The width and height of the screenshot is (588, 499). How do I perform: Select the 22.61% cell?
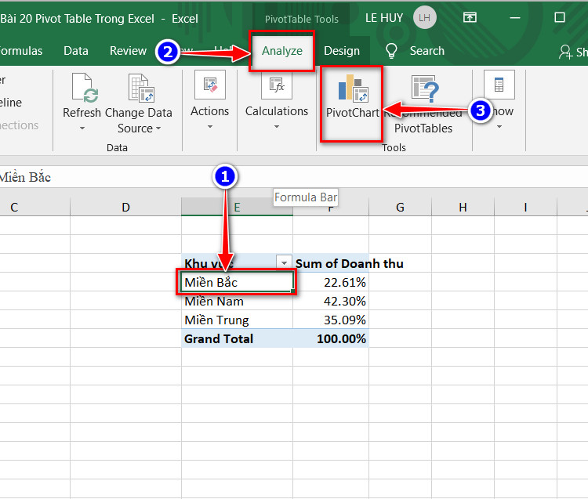331,282
